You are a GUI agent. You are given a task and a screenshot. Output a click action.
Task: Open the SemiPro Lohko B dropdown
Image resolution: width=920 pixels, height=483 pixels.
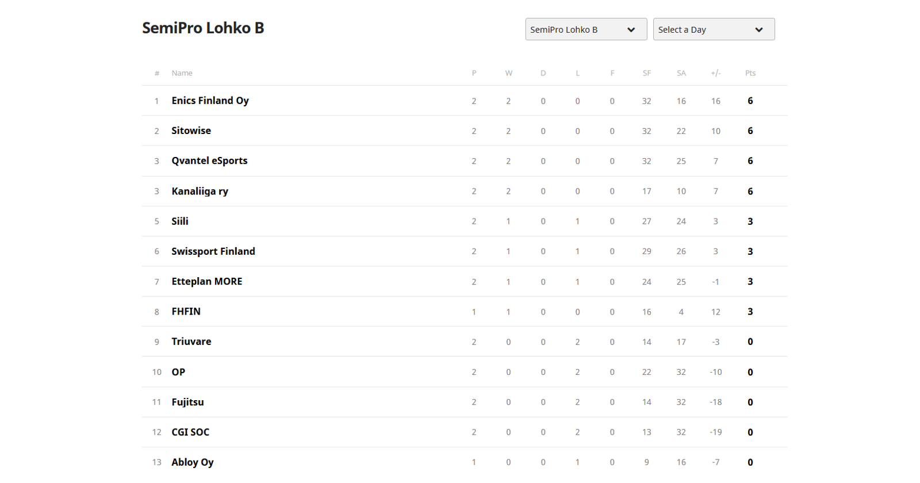585,29
